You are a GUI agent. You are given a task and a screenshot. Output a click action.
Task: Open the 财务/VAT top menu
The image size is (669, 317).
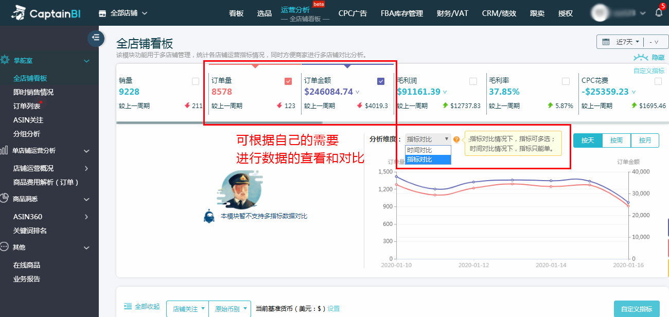pyautogui.click(x=452, y=13)
